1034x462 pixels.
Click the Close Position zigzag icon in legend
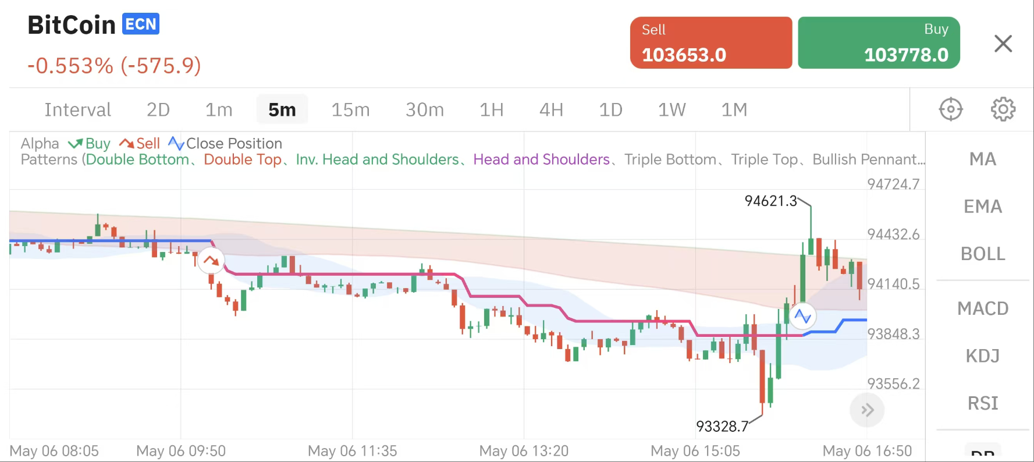click(x=175, y=143)
